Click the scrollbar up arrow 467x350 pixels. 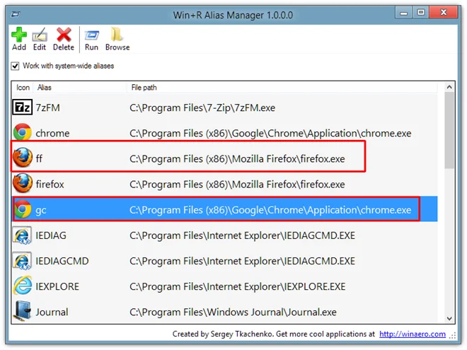click(449, 87)
